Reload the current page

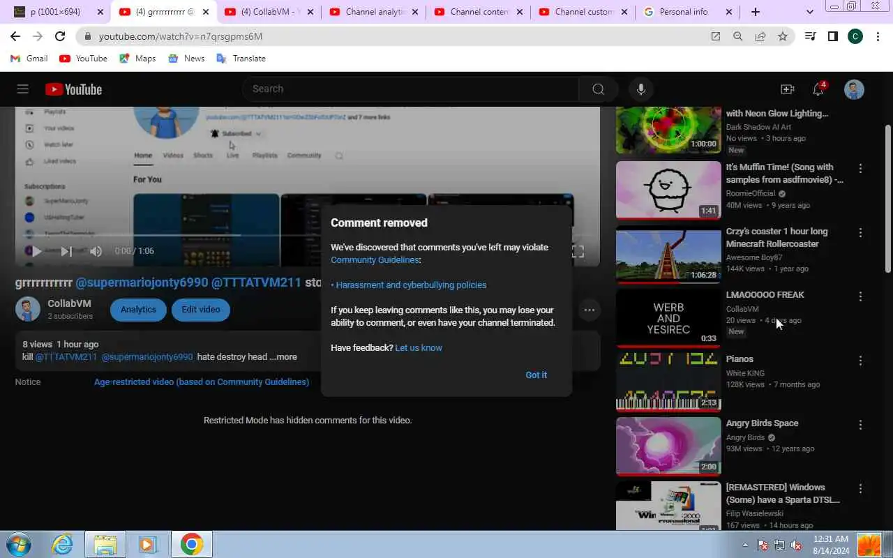click(60, 36)
